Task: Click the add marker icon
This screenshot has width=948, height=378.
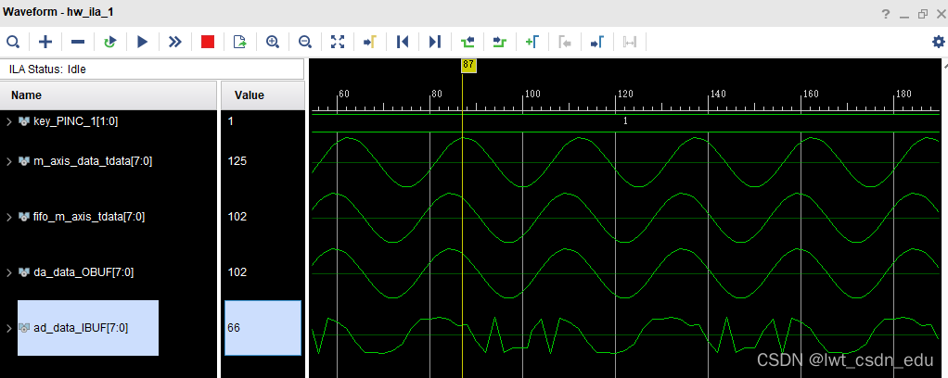Action: [x=532, y=42]
